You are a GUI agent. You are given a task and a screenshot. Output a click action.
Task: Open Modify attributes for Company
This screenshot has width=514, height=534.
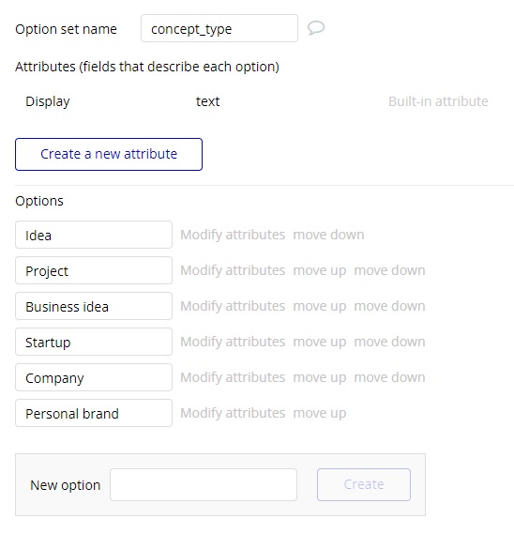[233, 377]
